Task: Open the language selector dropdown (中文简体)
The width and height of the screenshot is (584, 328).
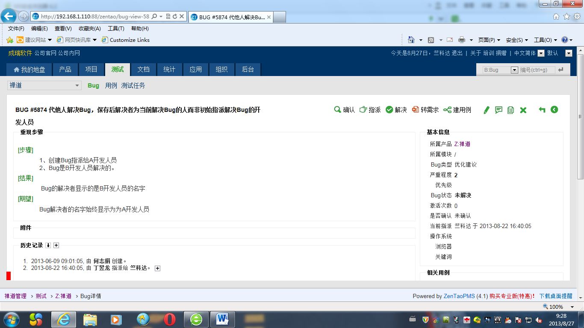Action: pos(541,53)
